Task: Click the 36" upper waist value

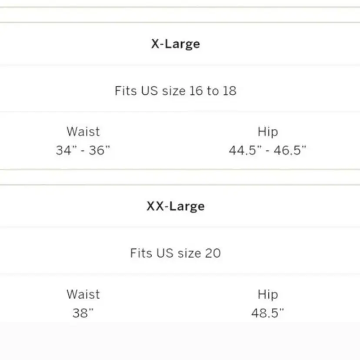Action: (x=100, y=150)
